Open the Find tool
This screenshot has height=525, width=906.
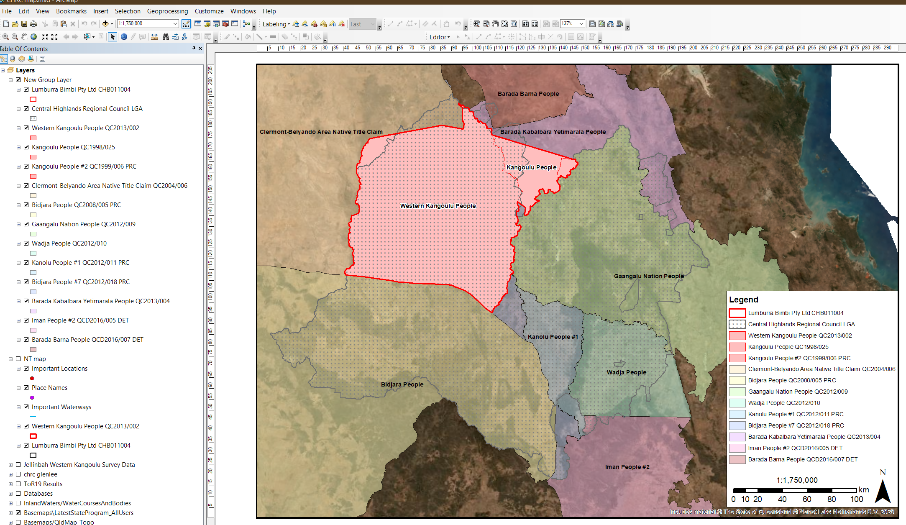tap(166, 37)
